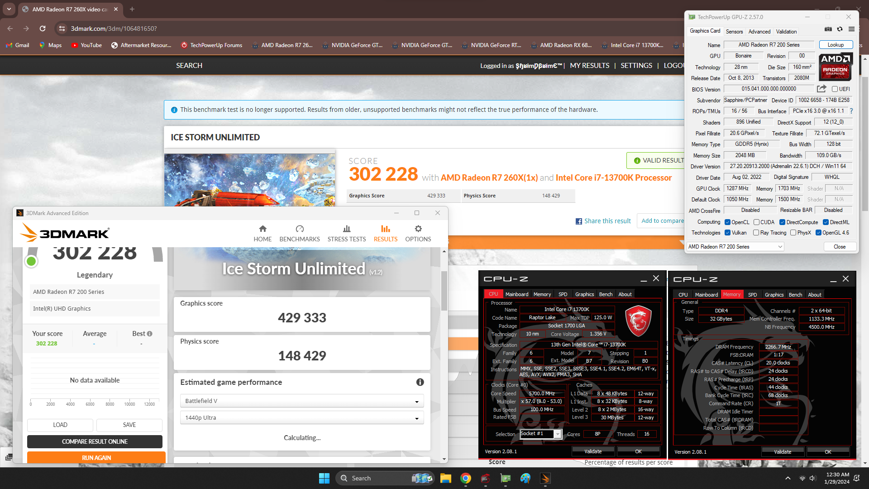
Task: Click the site info icon in address bar
Action: point(62,29)
